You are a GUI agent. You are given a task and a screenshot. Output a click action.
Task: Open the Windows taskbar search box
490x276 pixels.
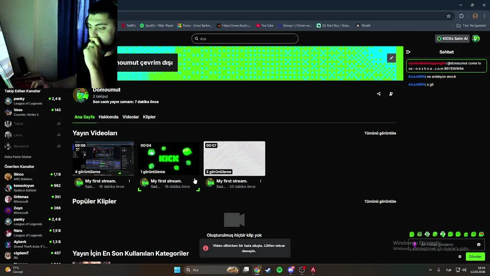coord(211,270)
